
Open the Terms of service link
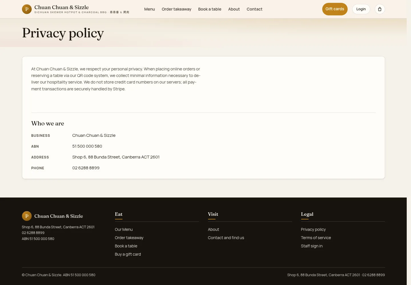click(x=316, y=238)
